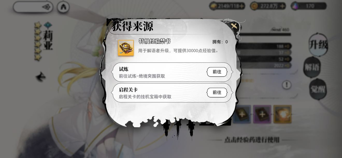Select the blue experience book item
Image resolution: width=342 pixels, height=158 pixels.
click(x=242, y=114)
